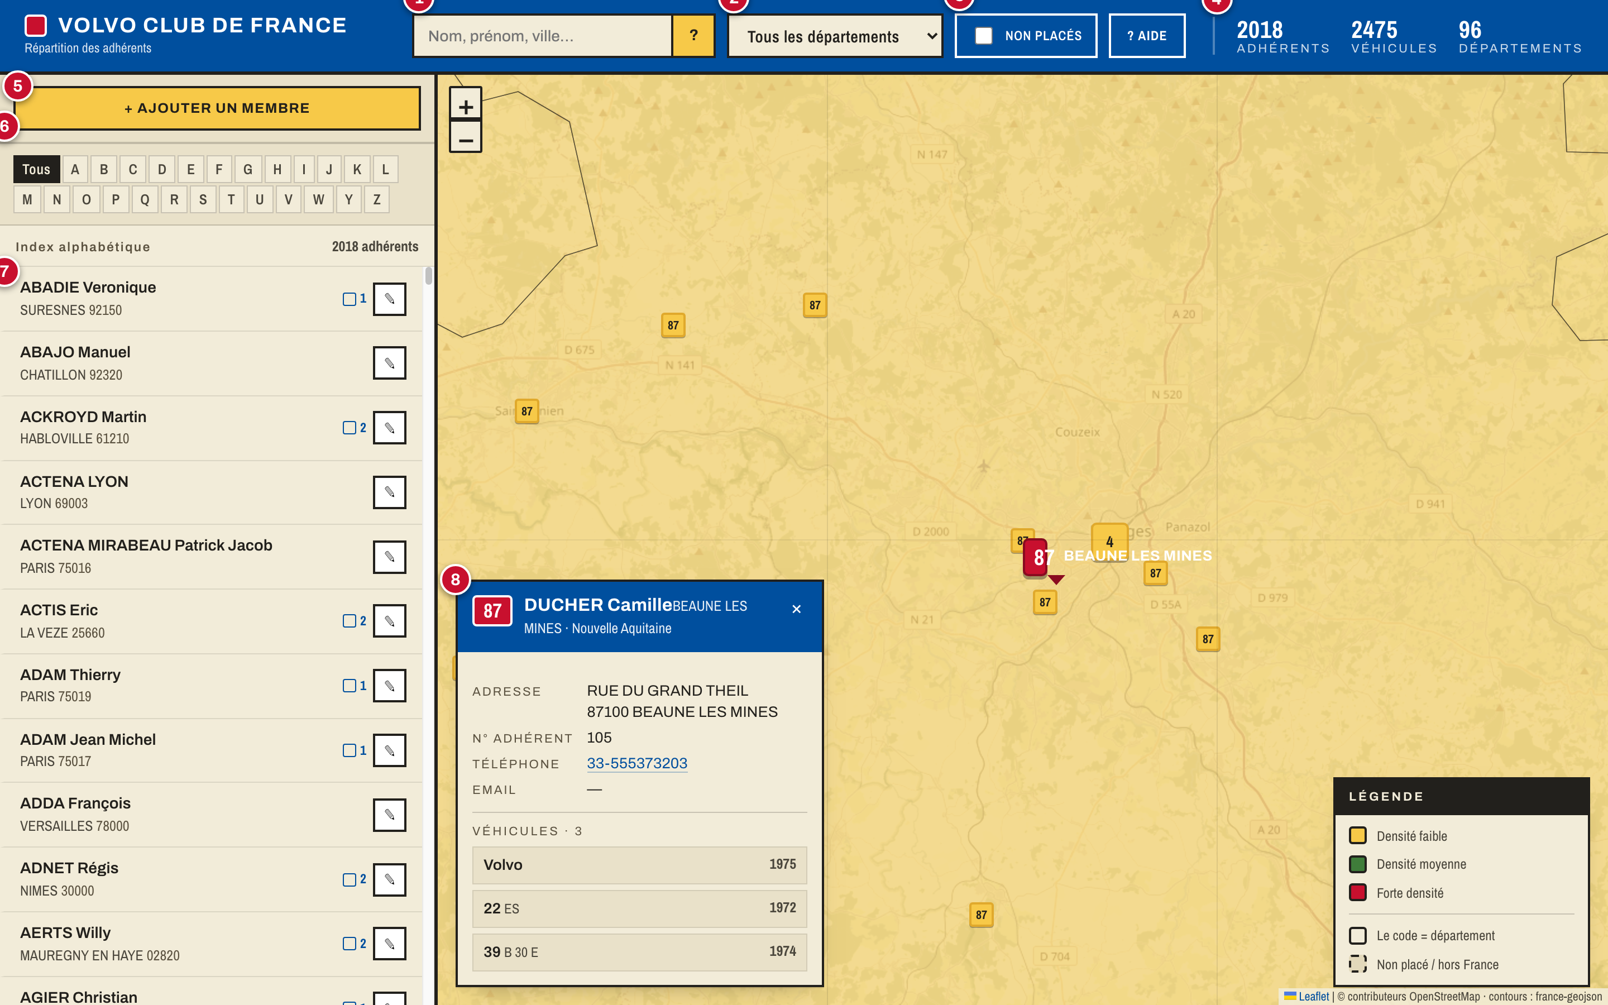
Task: Edit ACTENA LYON with pencil icon
Action: (x=389, y=492)
